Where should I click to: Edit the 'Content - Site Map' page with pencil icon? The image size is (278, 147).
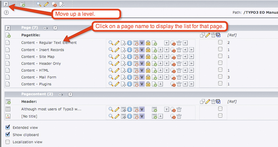click(x=117, y=57)
